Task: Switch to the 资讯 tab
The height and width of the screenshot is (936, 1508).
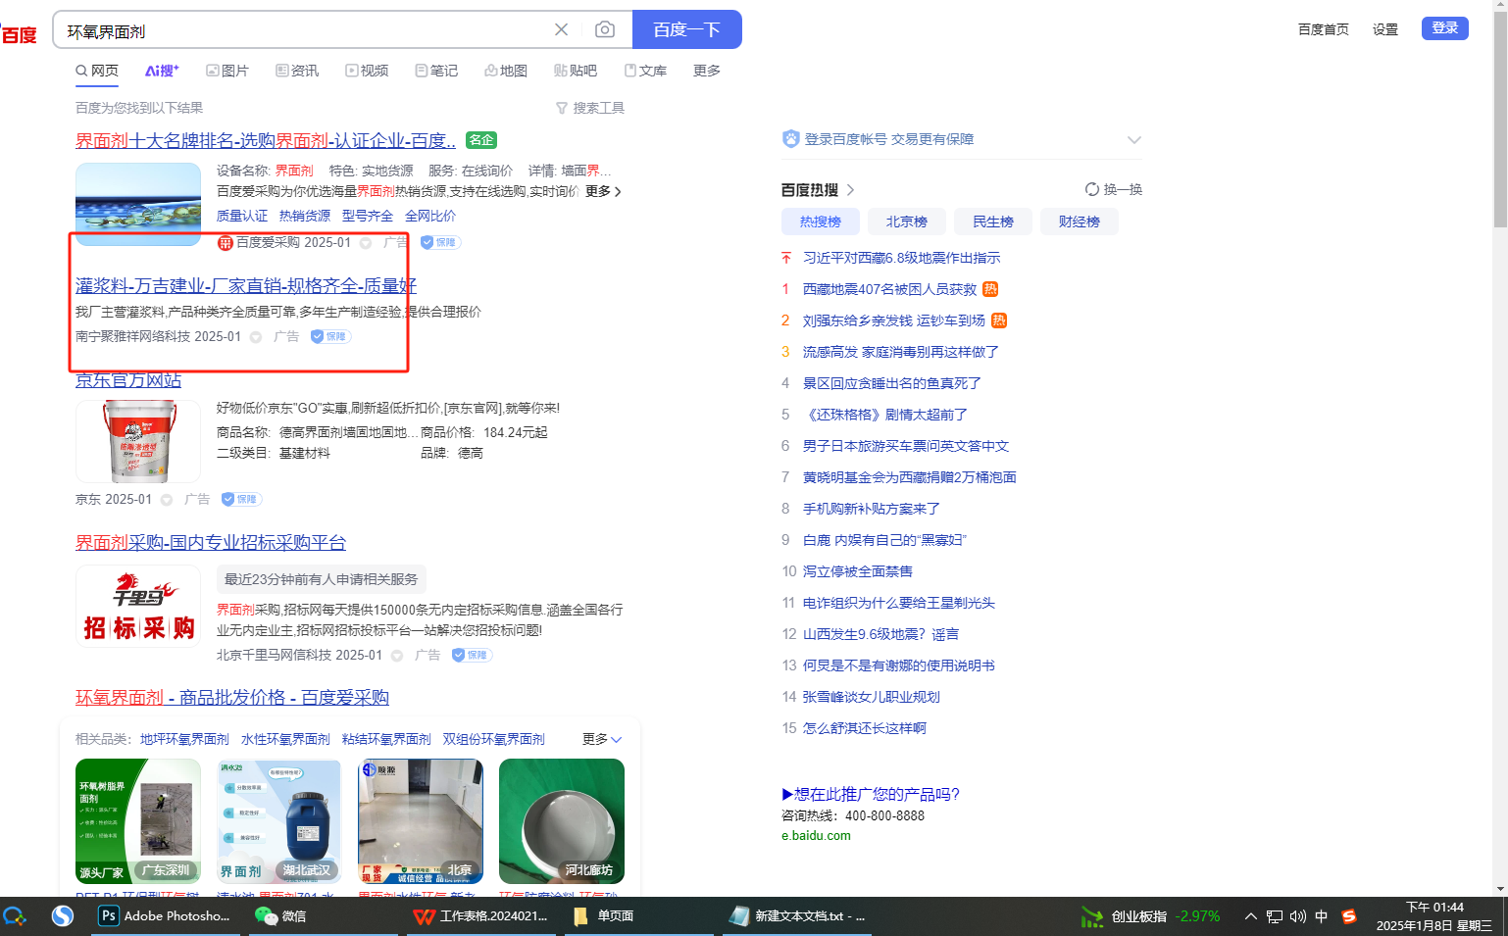Action: click(297, 71)
